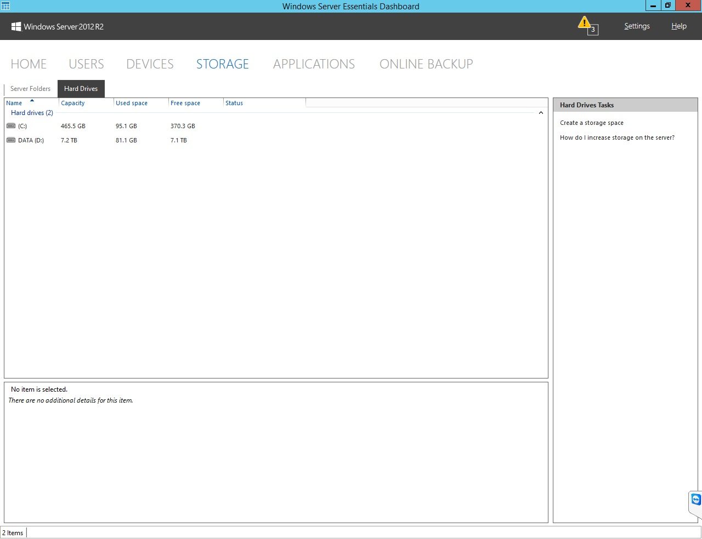Open the APPLICATIONS section
This screenshot has width=702, height=539.
314,64
